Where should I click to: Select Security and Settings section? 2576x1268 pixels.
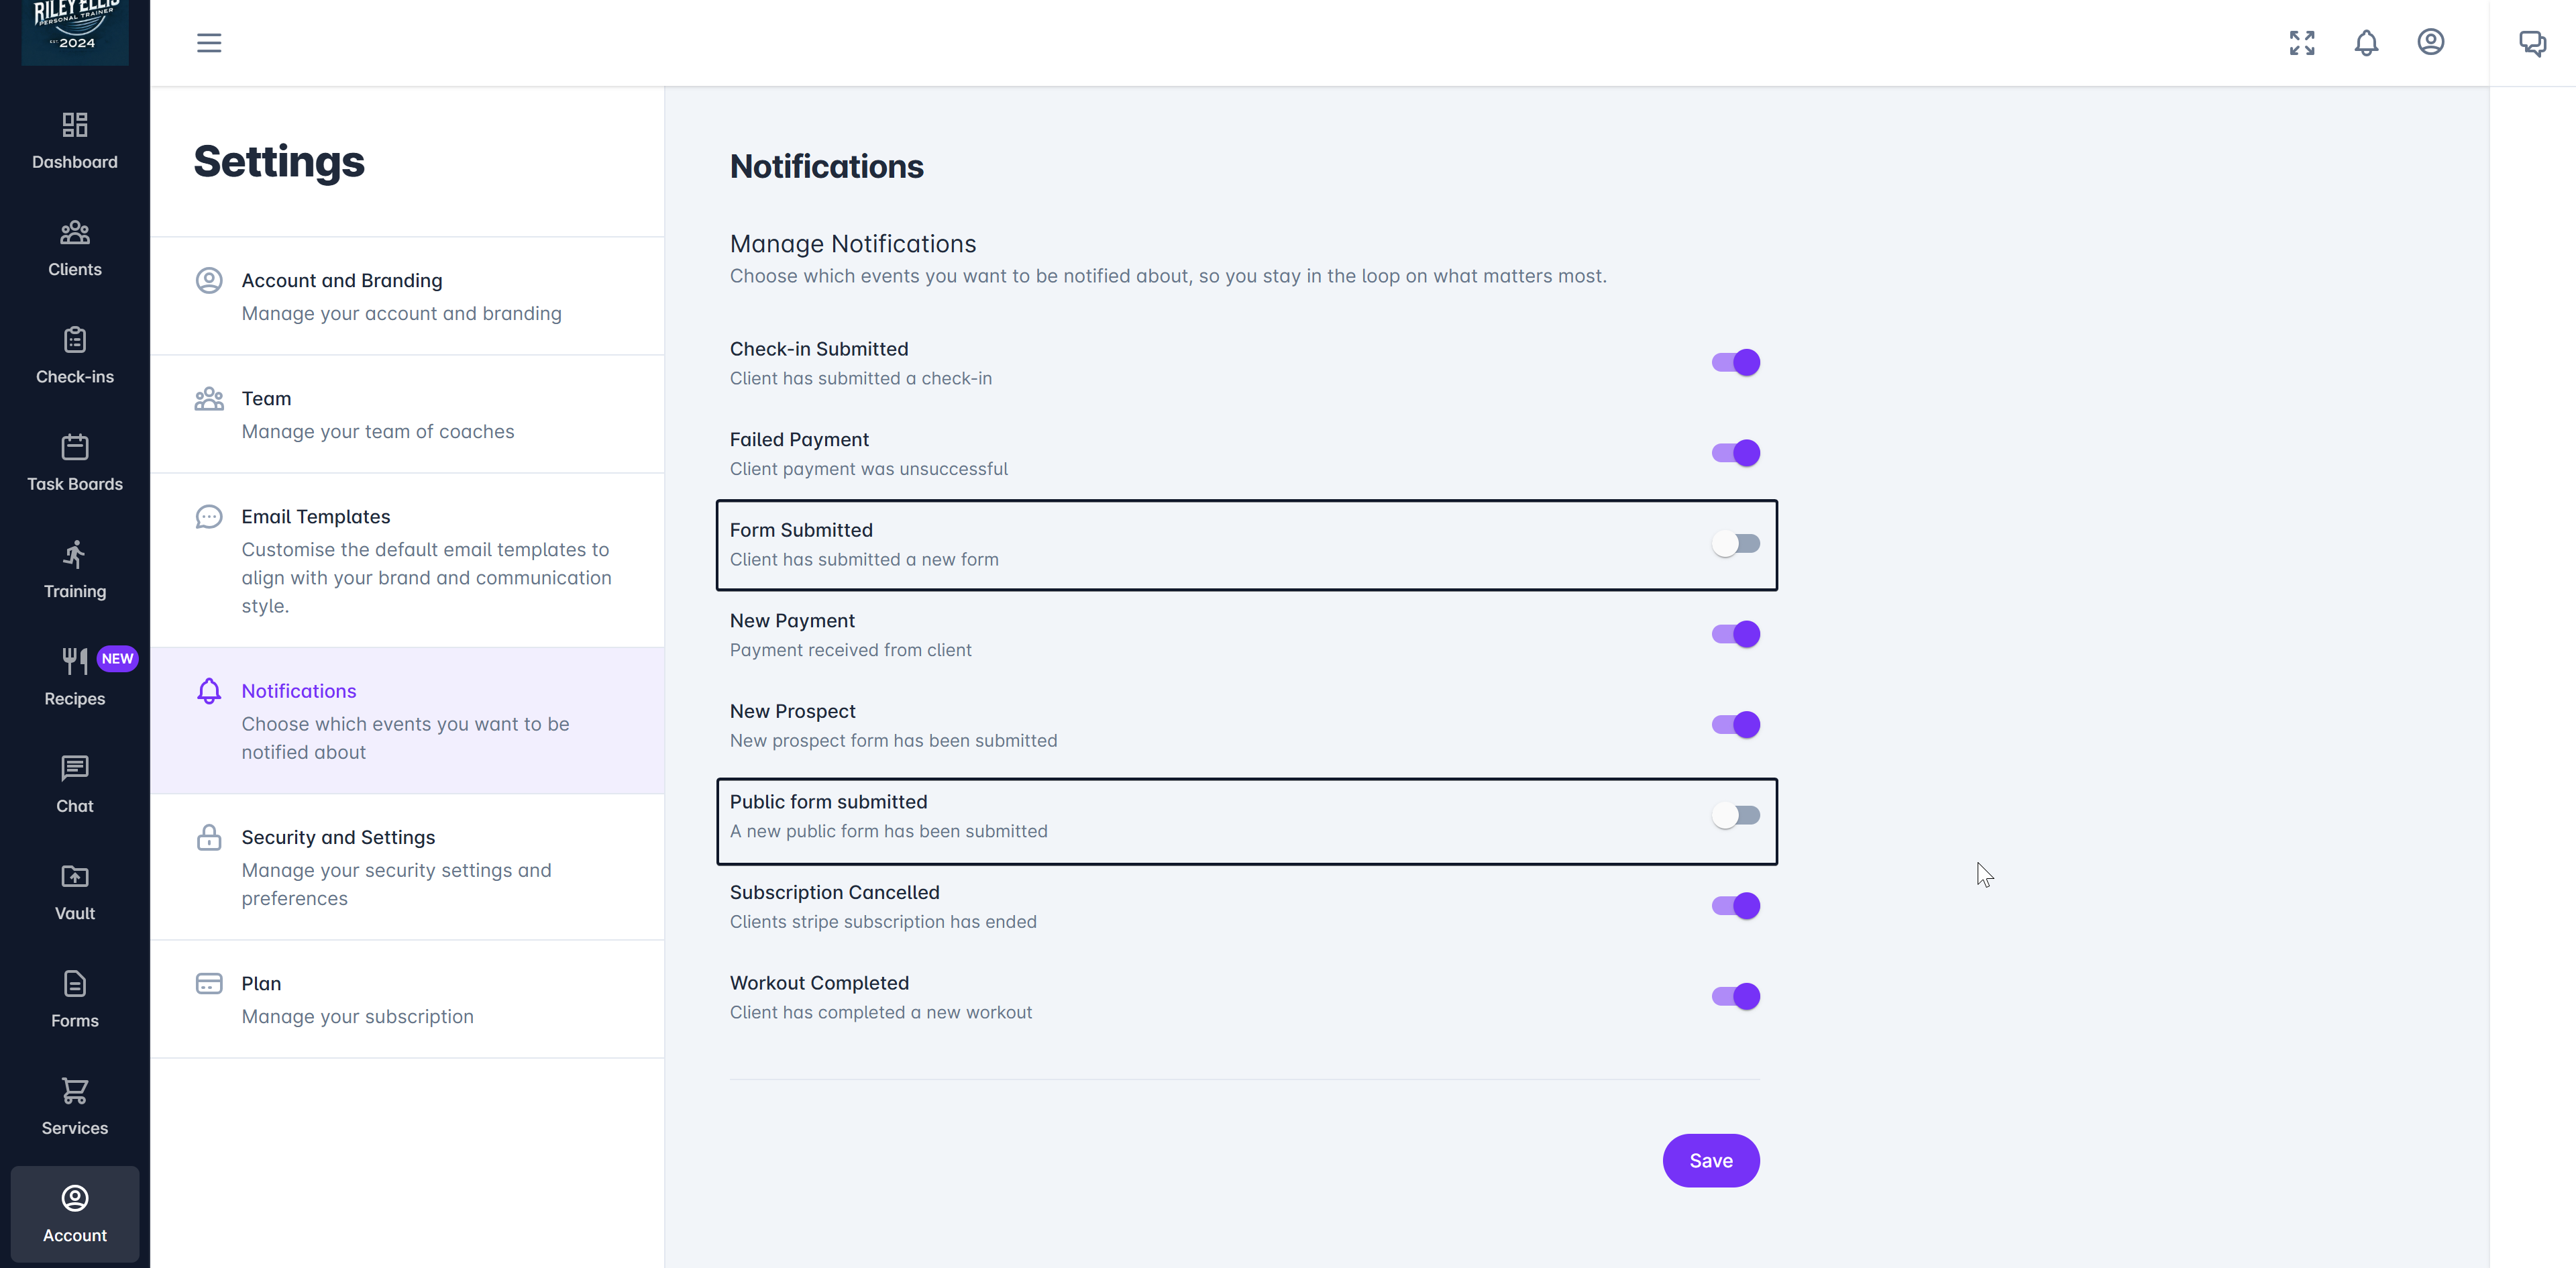tap(407, 867)
